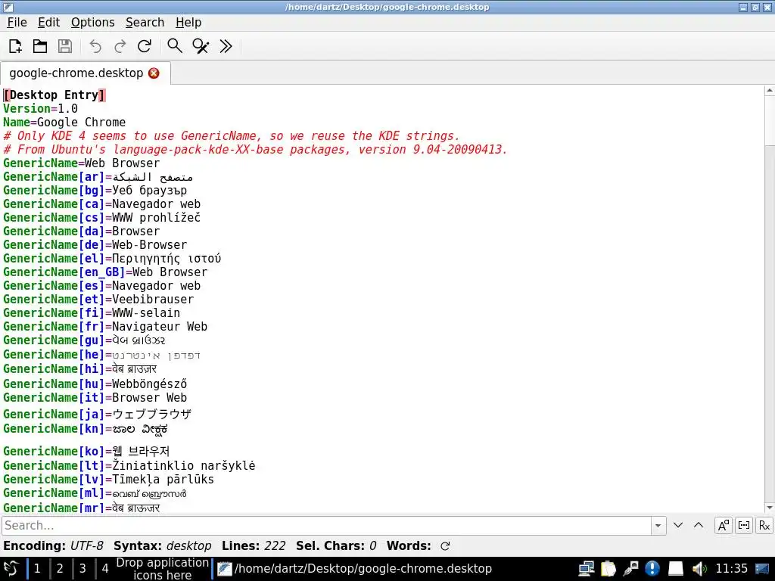This screenshot has width=775, height=581.
Task: Toggle Regular Expression search option
Action: (764, 525)
